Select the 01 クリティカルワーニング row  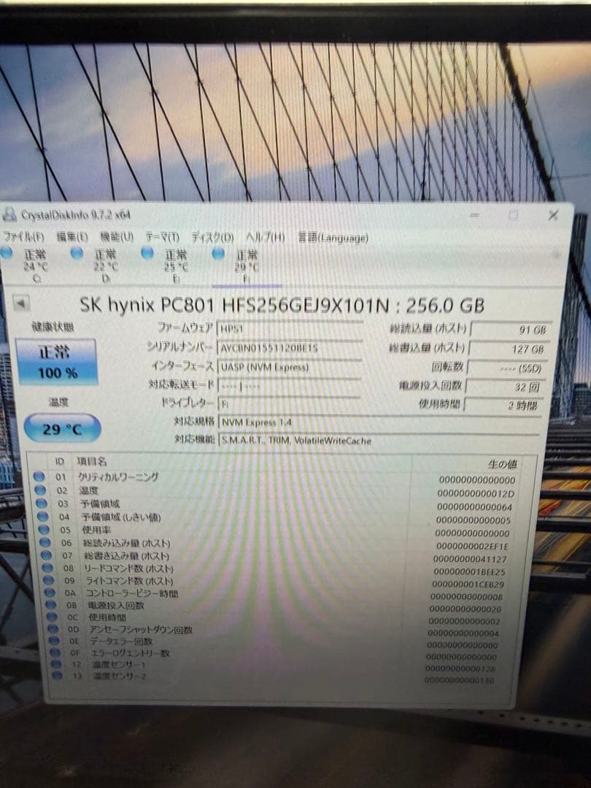275,477
